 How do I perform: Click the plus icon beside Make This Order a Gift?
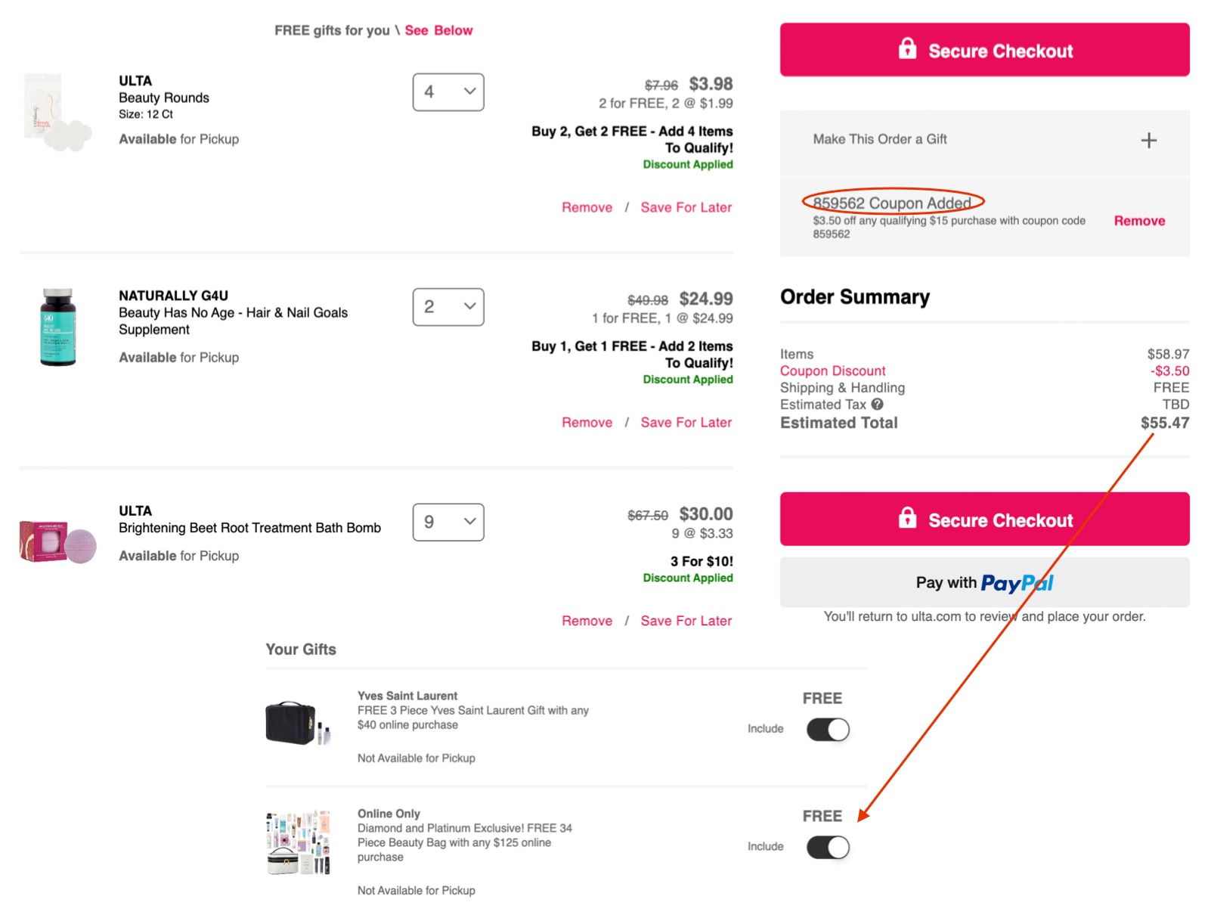pyautogui.click(x=1148, y=140)
